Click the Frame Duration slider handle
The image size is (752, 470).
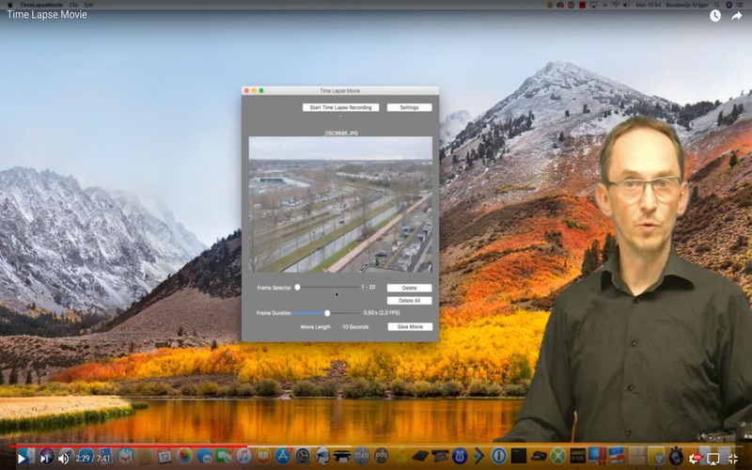[327, 313]
